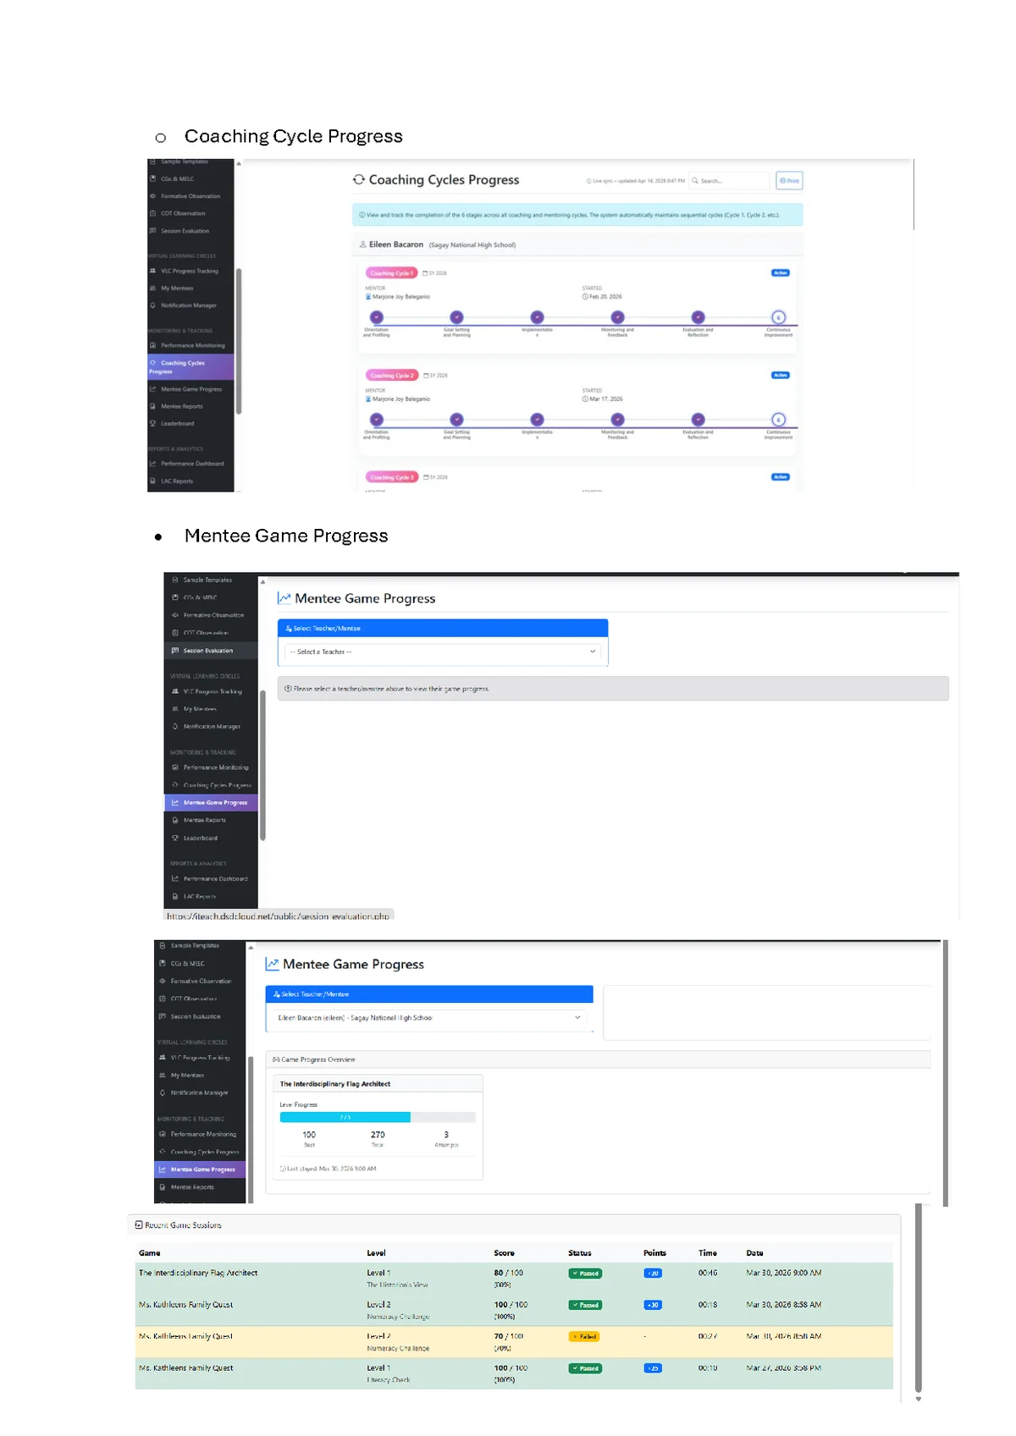The image size is (1016, 1436).
Task: Open the iteach.dsdcloud.net session evaluation URL
Action: (278, 916)
